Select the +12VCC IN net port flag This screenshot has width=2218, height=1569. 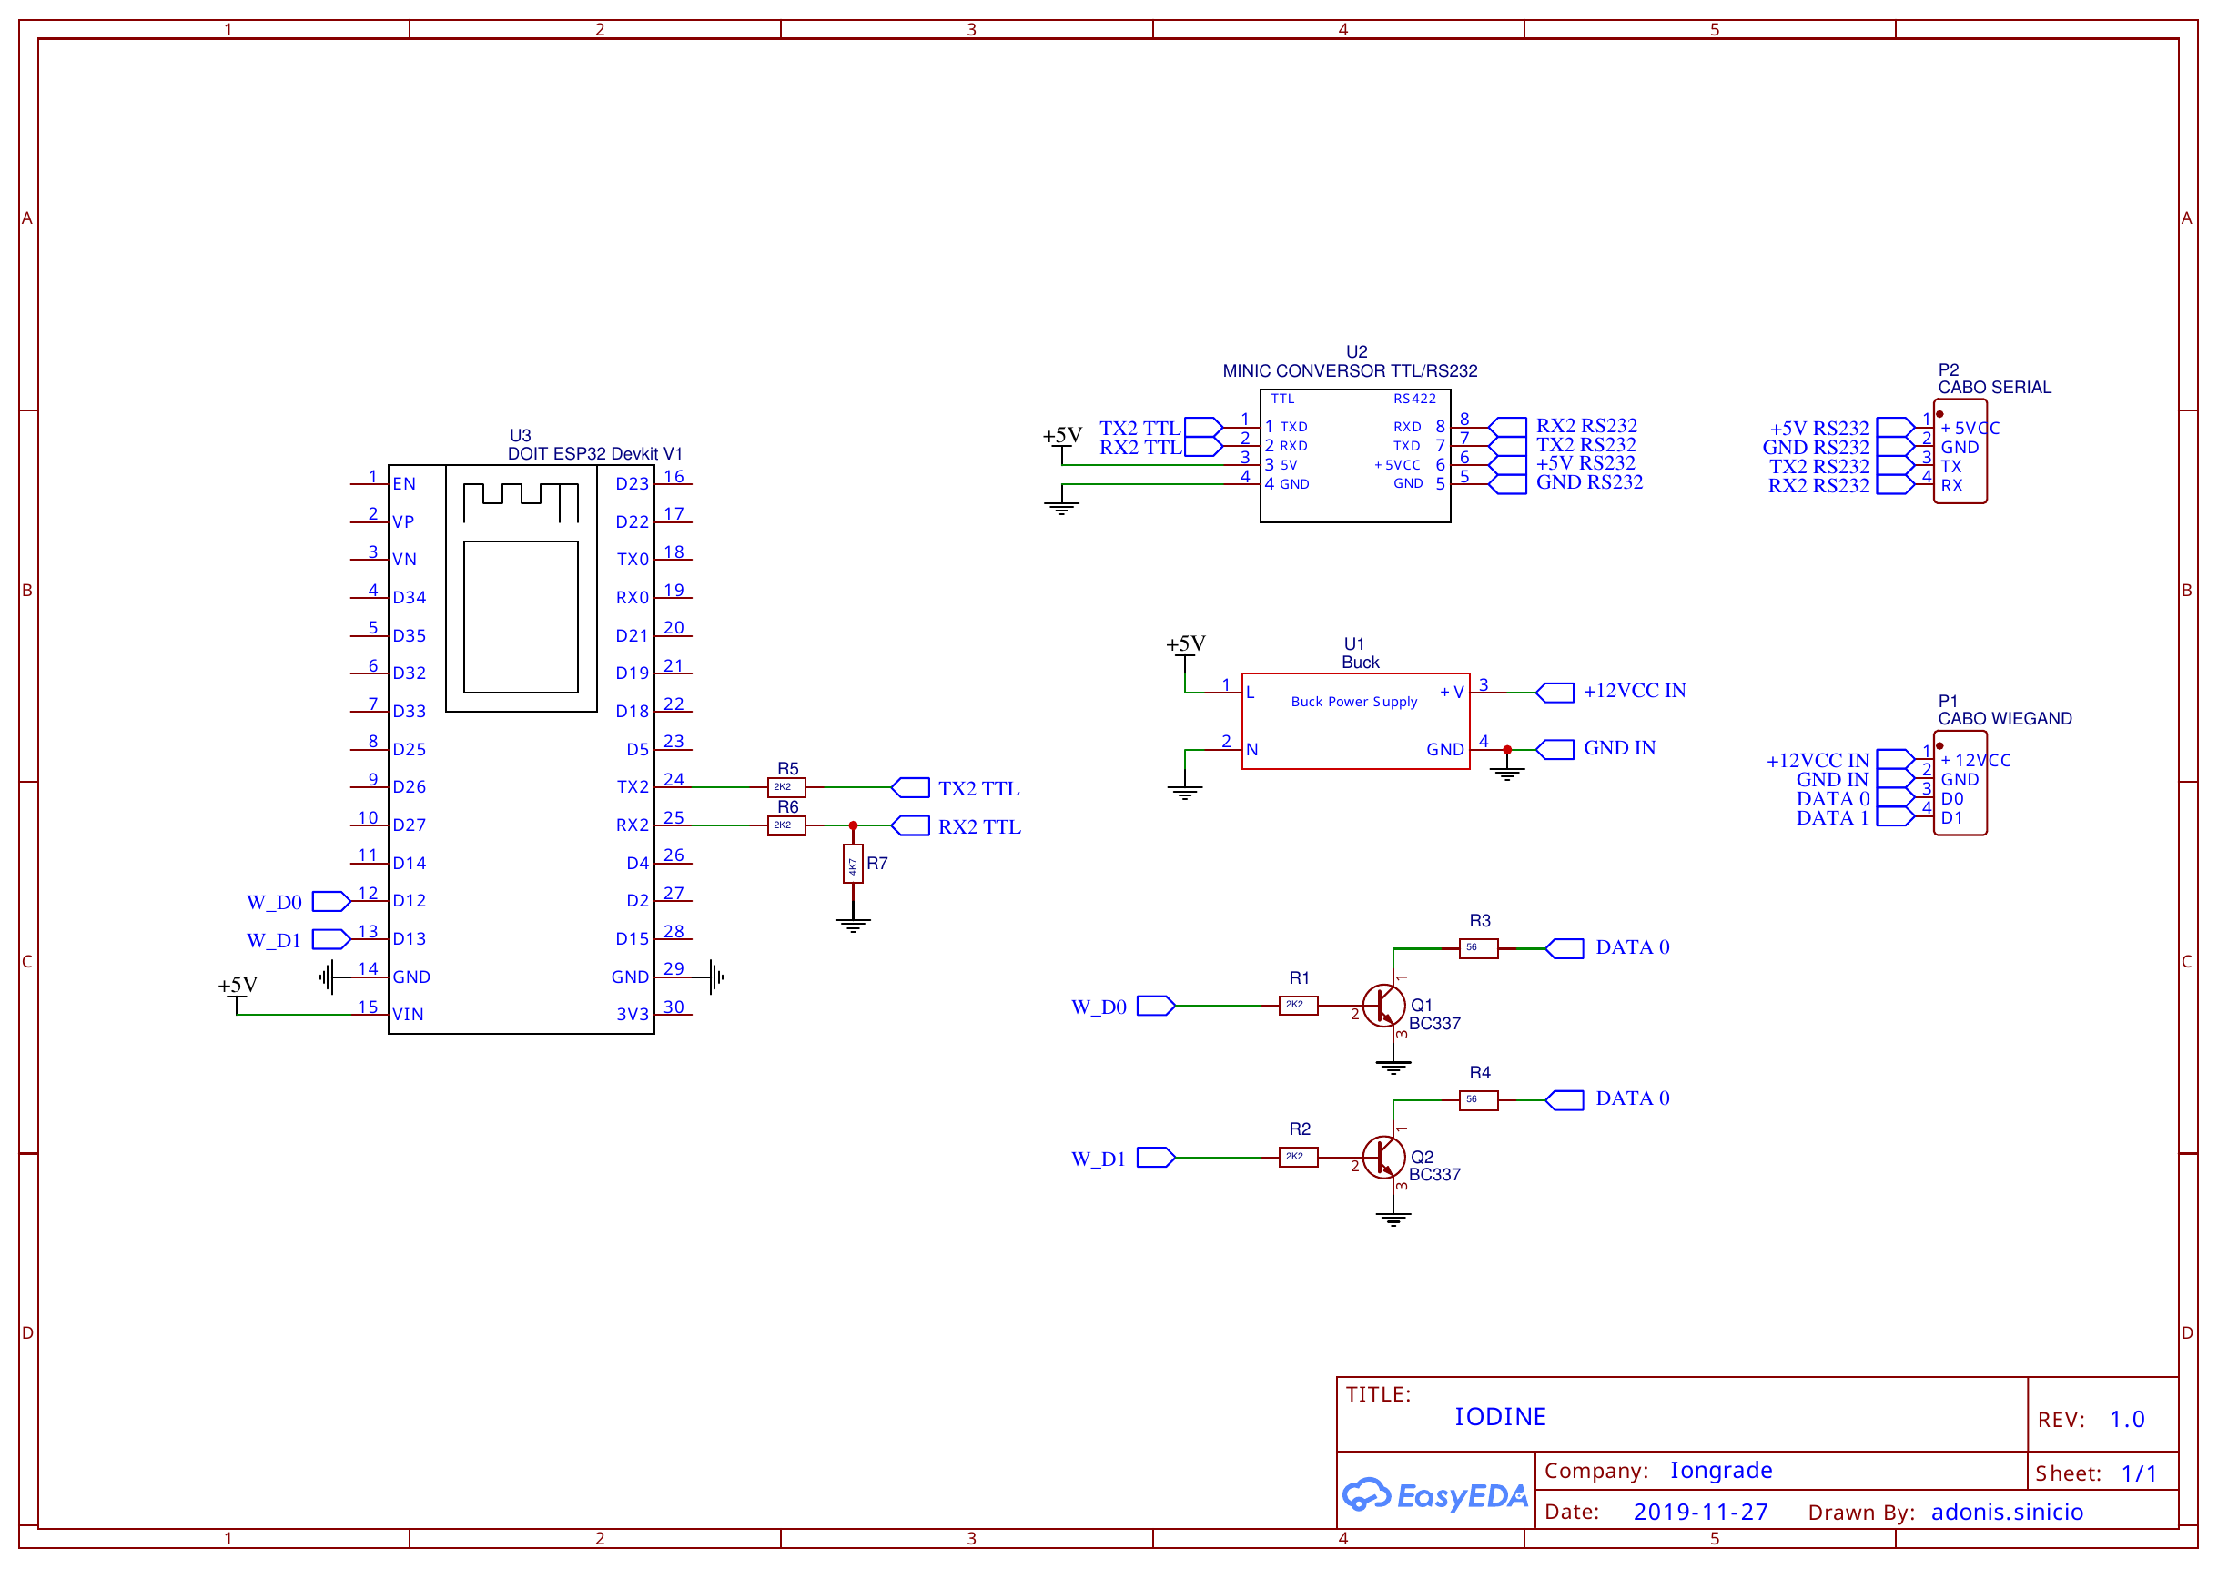pyautogui.click(x=1555, y=693)
